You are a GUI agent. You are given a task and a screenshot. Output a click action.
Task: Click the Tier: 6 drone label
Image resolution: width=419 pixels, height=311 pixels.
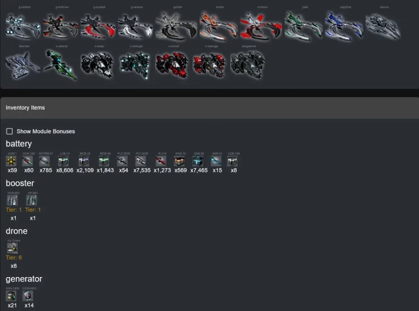(x=14, y=258)
